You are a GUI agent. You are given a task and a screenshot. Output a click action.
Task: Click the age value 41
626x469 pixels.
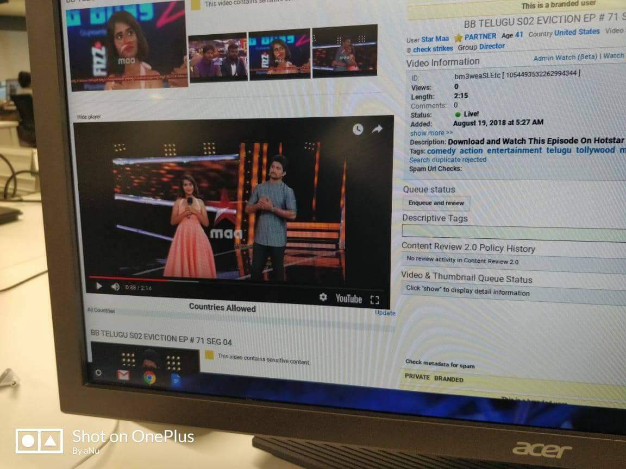(x=518, y=35)
